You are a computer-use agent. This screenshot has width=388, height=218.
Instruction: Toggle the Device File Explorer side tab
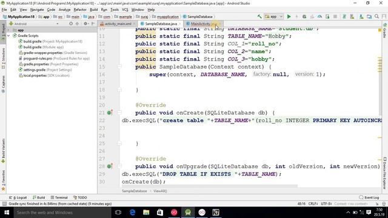click(x=385, y=173)
